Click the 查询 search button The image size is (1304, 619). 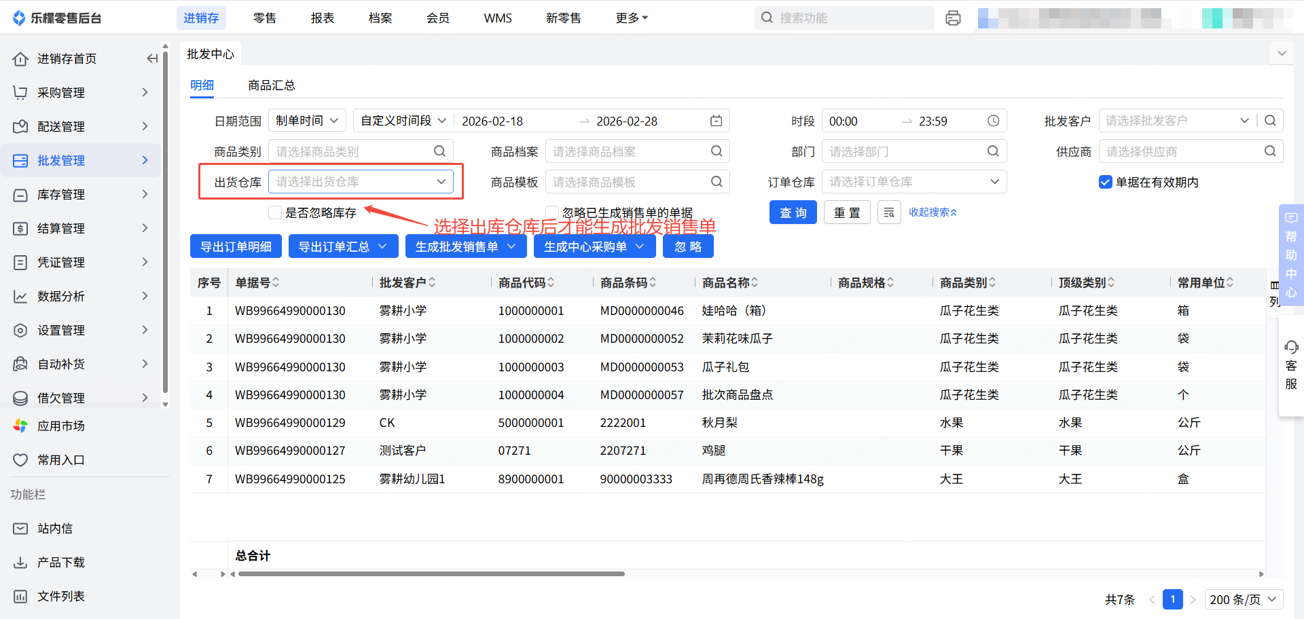click(793, 212)
